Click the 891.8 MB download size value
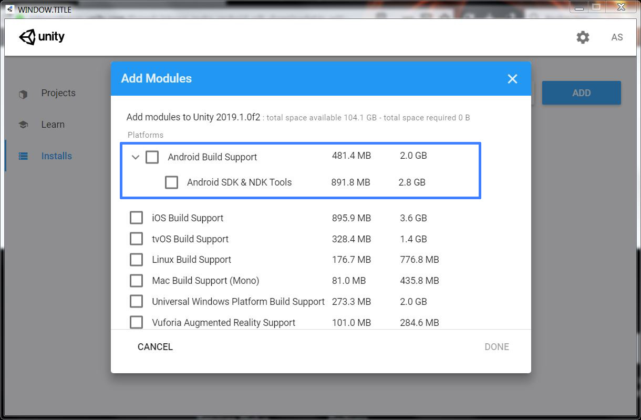The image size is (641, 420). [351, 182]
